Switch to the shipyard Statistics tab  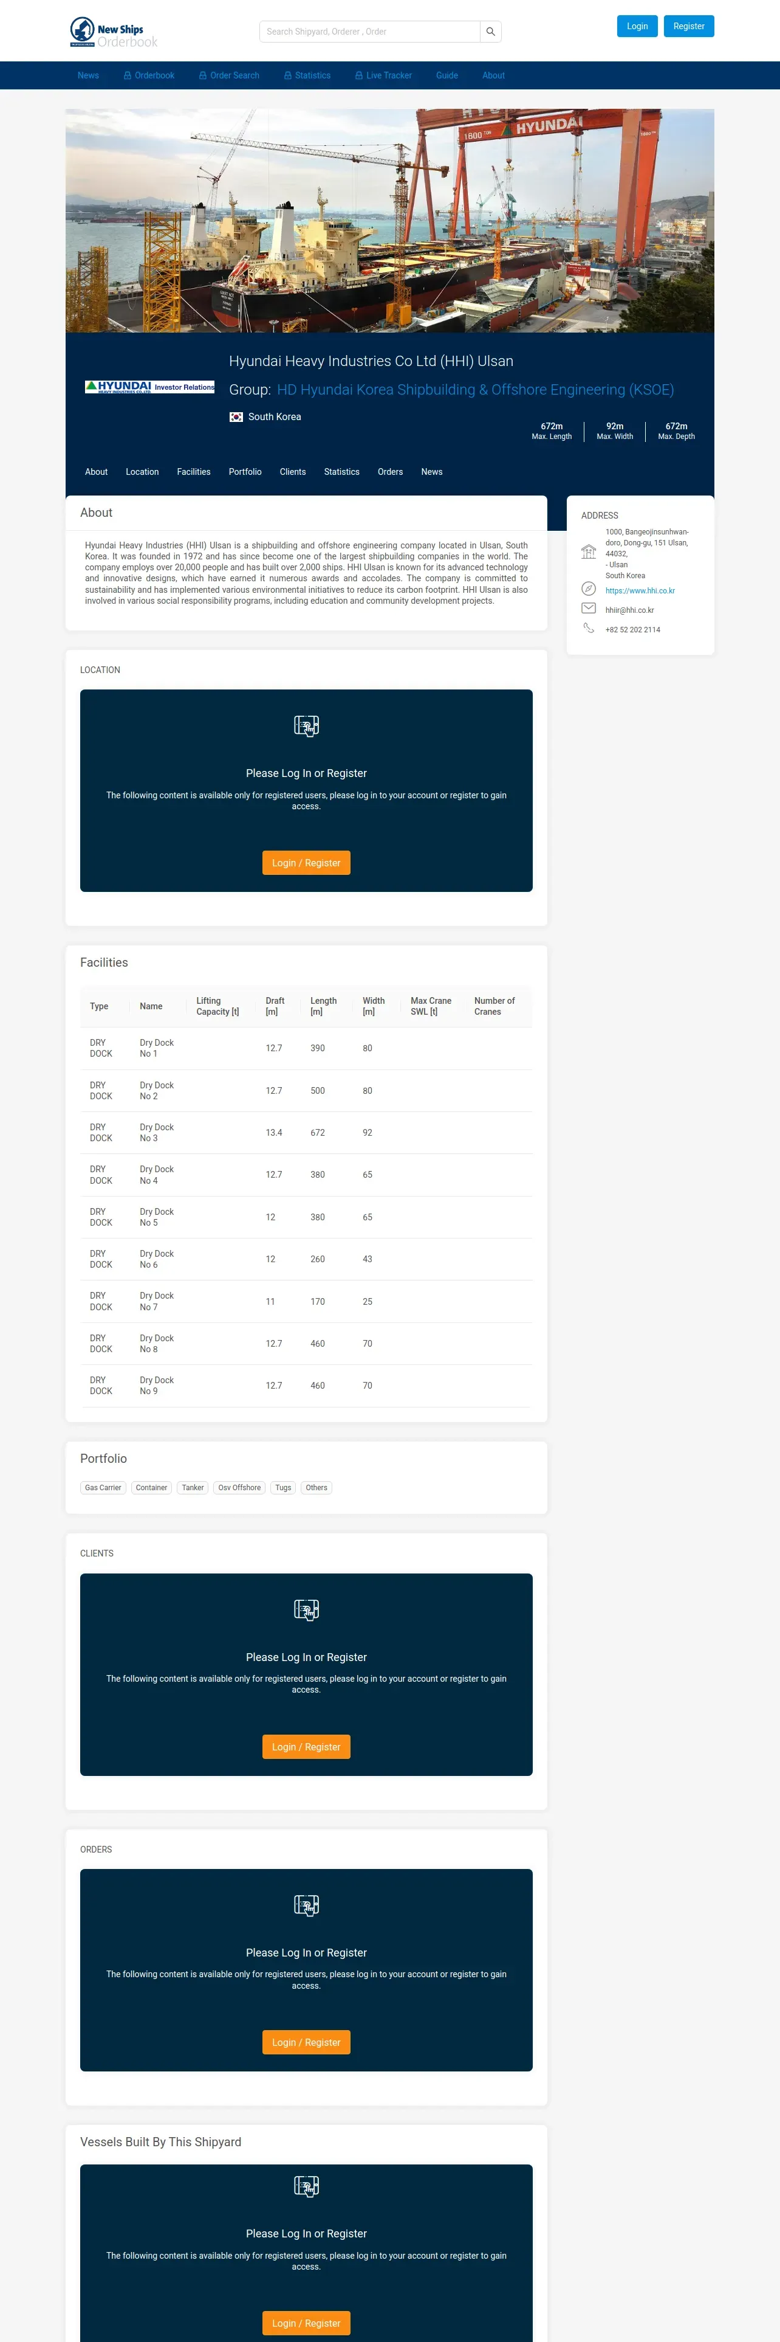click(x=341, y=472)
